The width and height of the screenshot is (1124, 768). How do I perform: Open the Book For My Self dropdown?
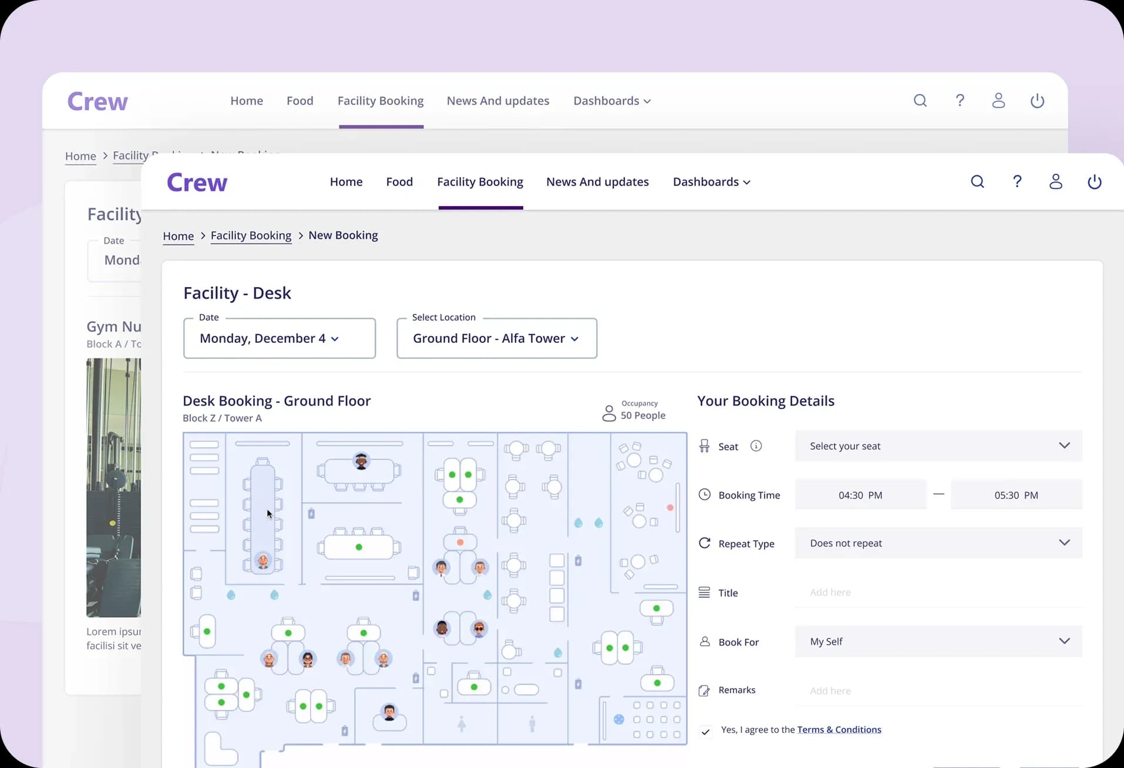tap(938, 642)
